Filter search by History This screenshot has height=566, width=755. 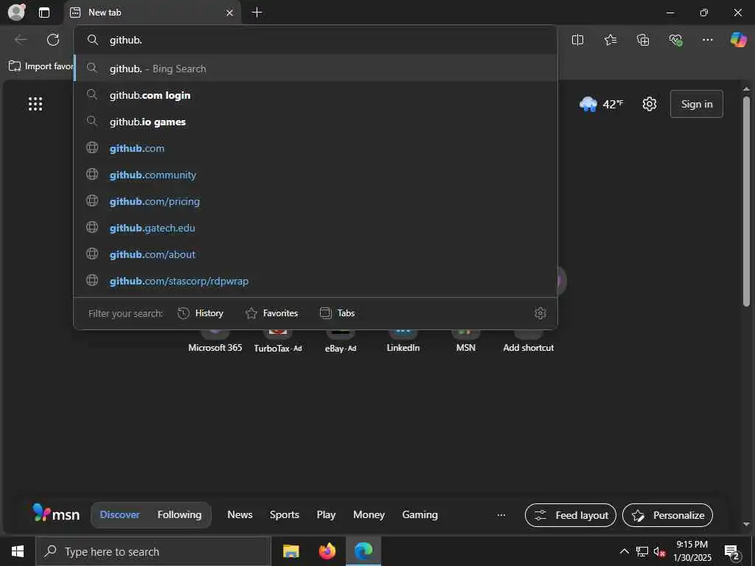click(x=201, y=313)
